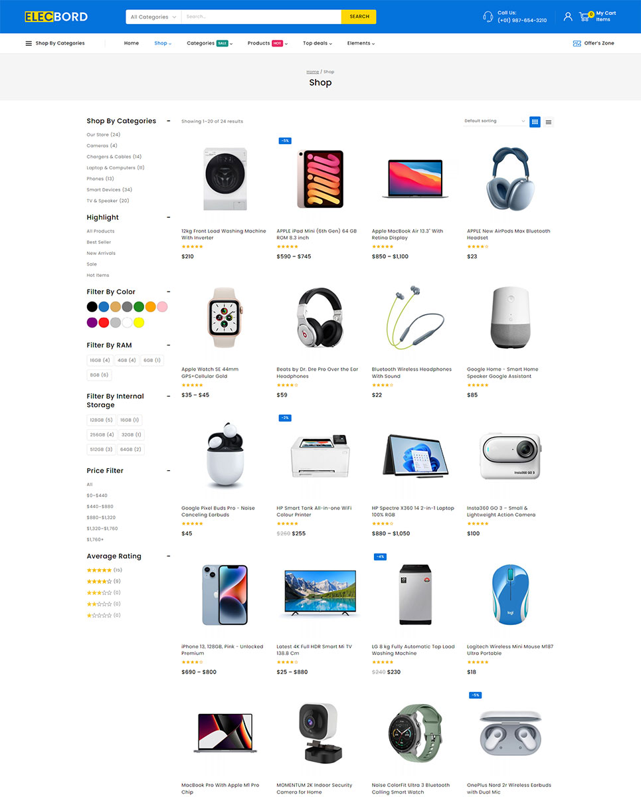Open the Shop By Categories hamburger icon
This screenshot has height=797, width=641.
[x=29, y=43]
